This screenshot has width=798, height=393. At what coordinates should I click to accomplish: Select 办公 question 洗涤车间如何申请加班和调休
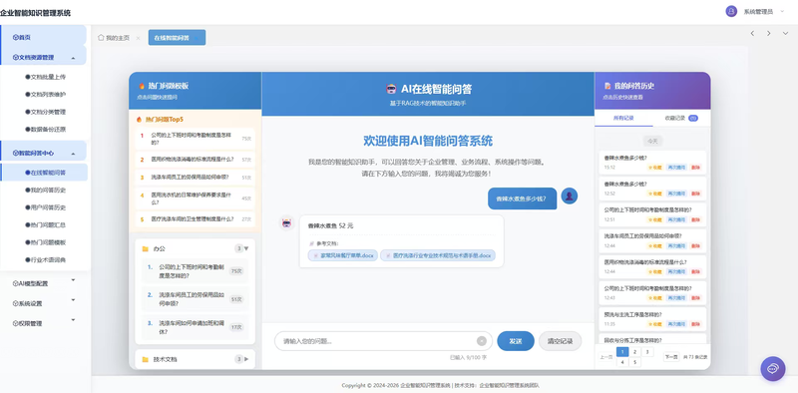click(196, 327)
